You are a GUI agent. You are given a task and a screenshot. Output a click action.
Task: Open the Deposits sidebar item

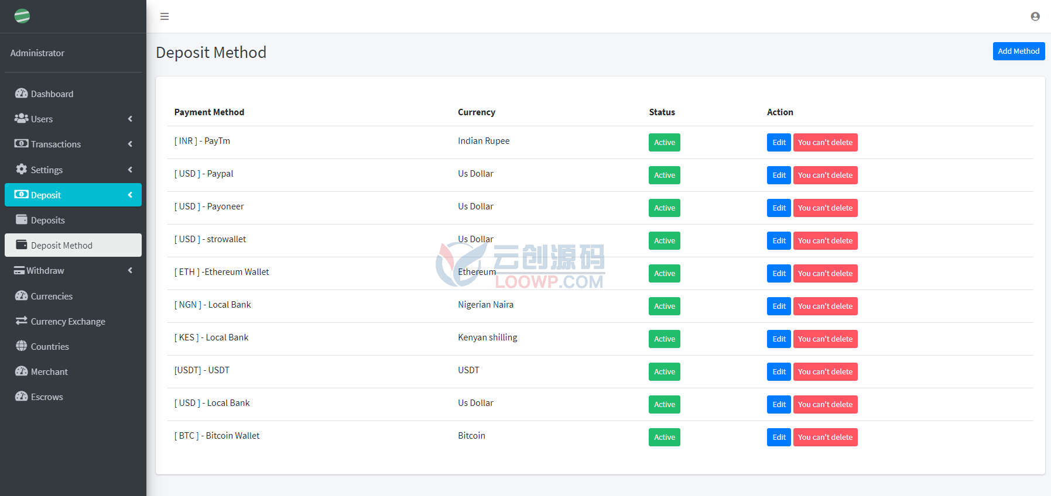tap(73, 220)
